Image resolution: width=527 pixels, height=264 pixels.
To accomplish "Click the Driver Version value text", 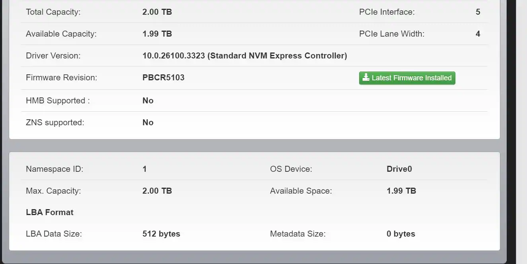I will [245, 56].
